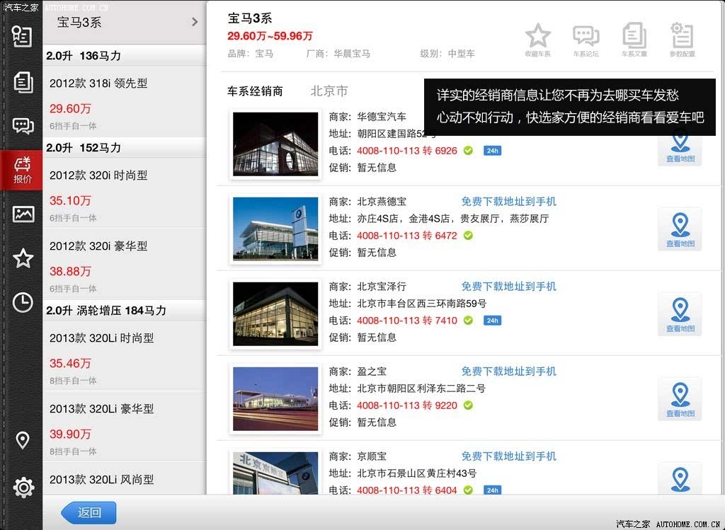Select the 29.60万 price of 318i 领先型
Viewport: 725px width, 530px height.
click(x=70, y=108)
